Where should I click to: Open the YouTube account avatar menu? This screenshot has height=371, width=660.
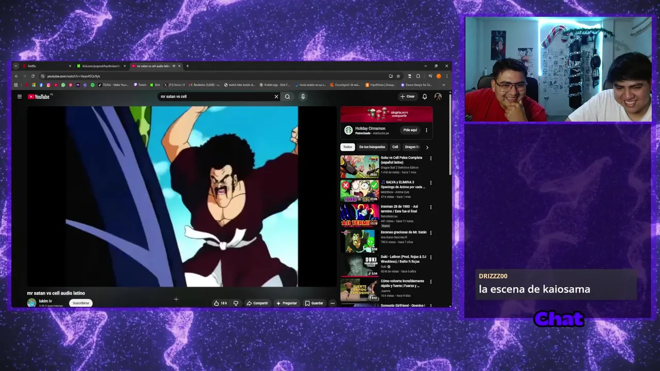tap(438, 96)
